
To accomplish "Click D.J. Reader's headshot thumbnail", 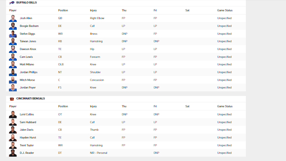I will pos(13,153).
